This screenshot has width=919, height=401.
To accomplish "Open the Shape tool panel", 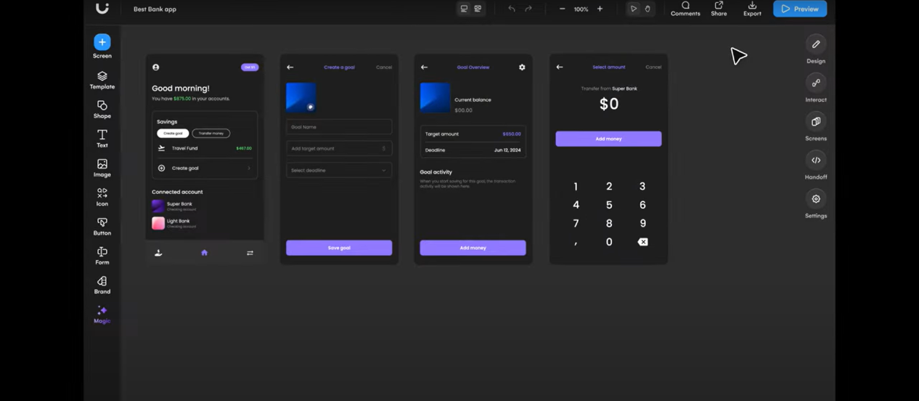I will click(102, 110).
